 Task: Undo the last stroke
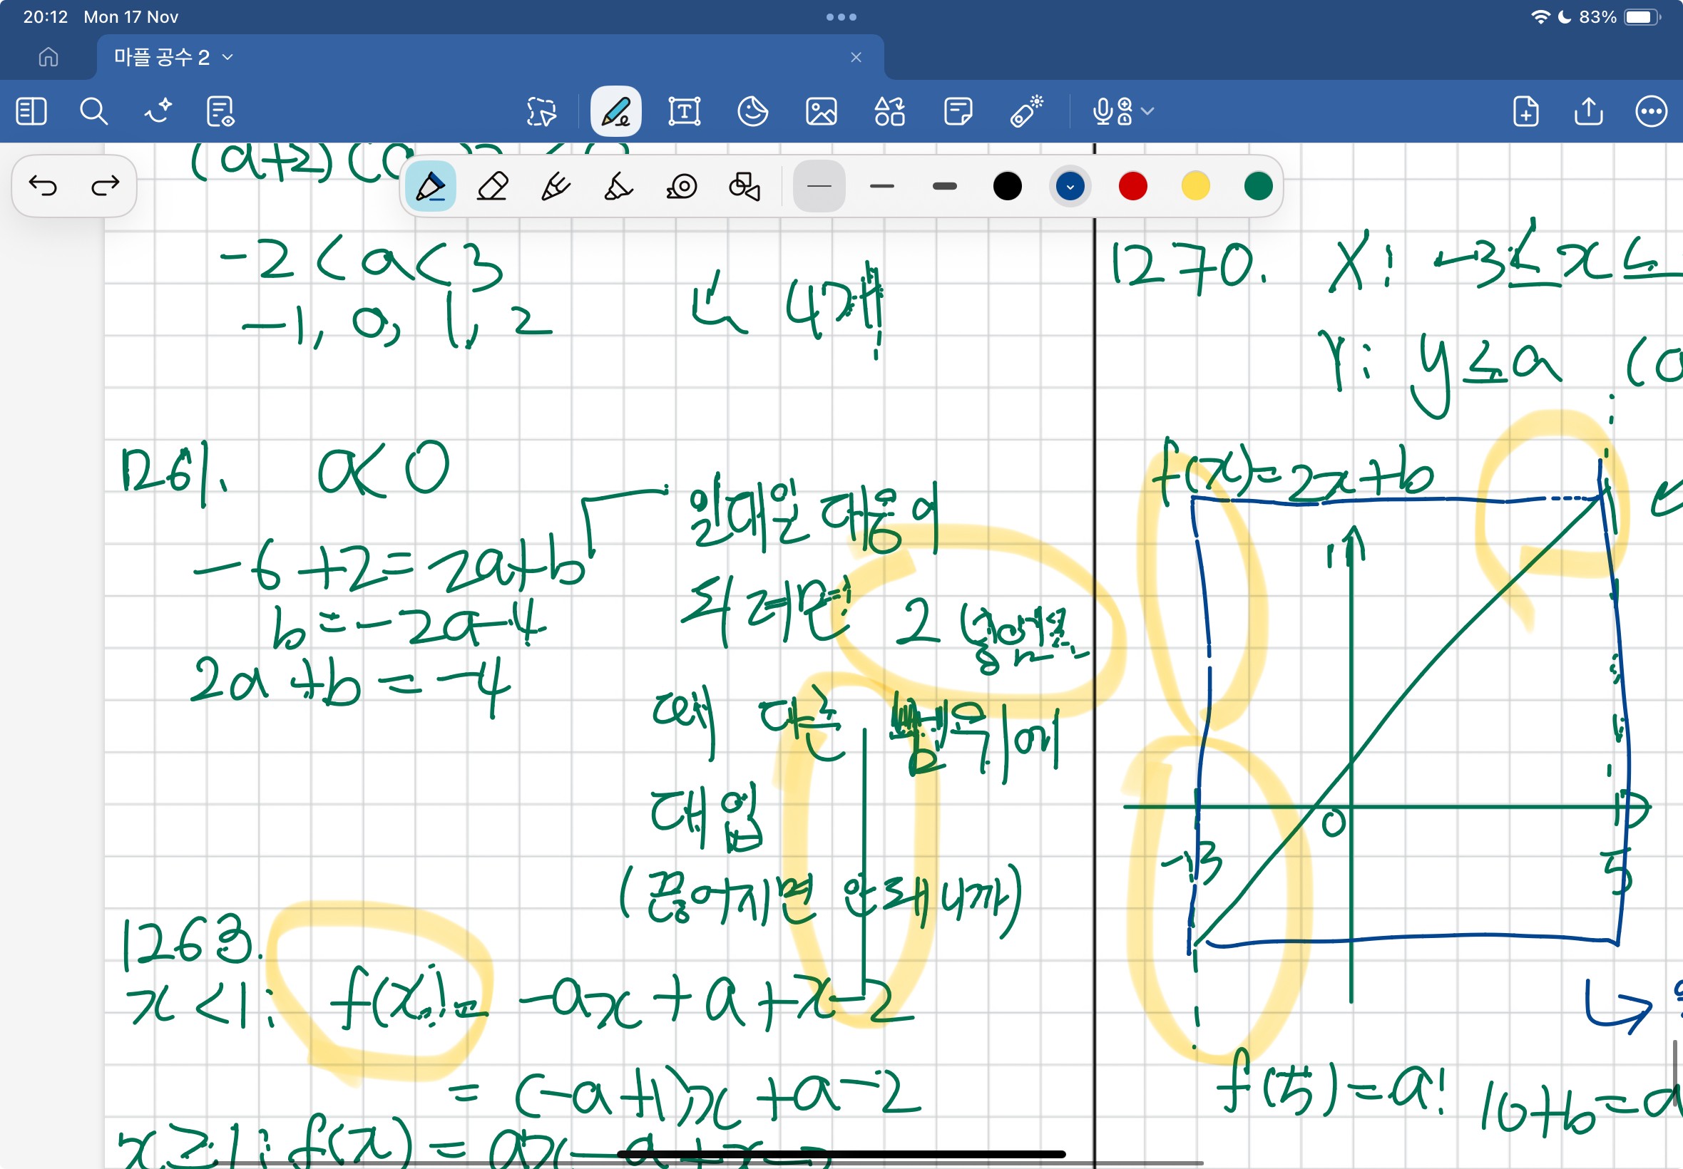pyautogui.click(x=43, y=185)
